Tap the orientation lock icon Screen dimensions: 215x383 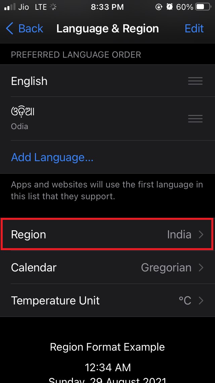pos(159,6)
